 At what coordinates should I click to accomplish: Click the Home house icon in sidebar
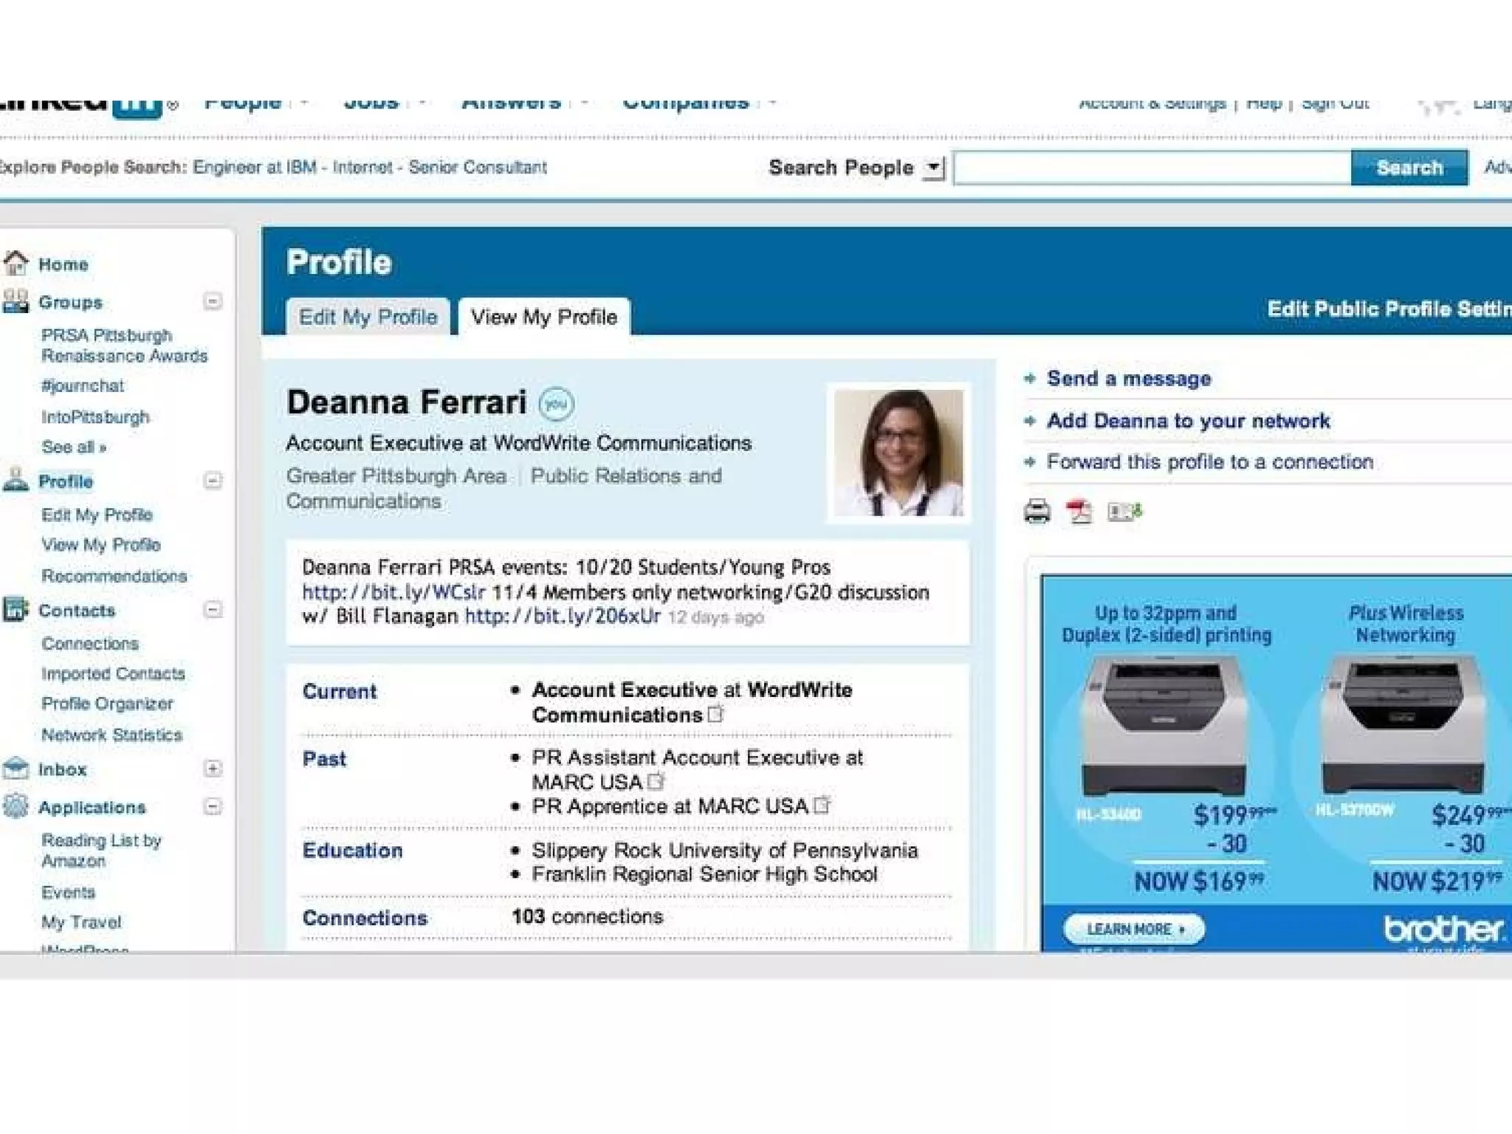(16, 263)
